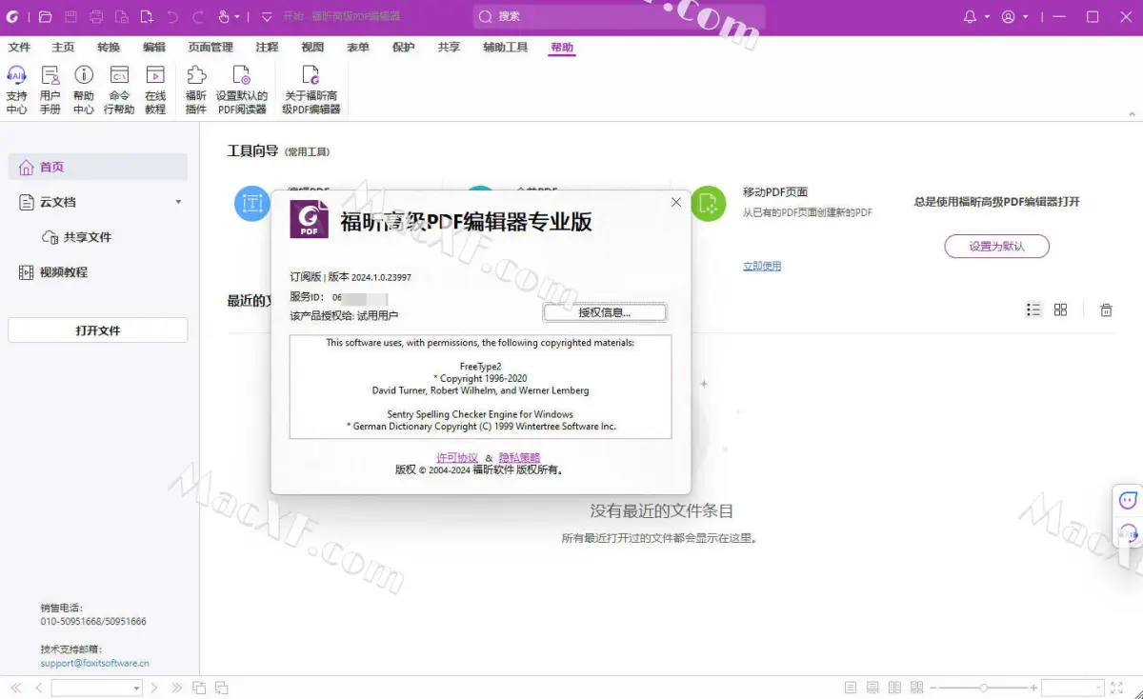
Task: Switch to the Home (主页) tab
Action: point(63,47)
